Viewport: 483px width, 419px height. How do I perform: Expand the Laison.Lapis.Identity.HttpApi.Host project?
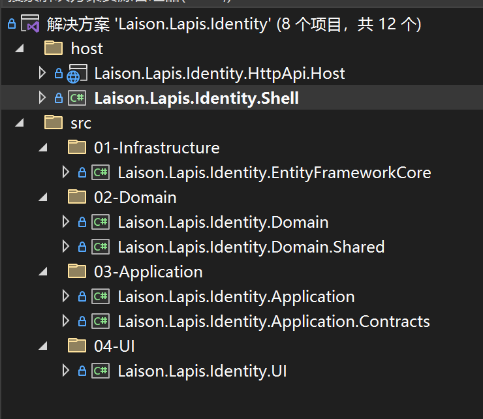pyautogui.click(x=42, y=73)
